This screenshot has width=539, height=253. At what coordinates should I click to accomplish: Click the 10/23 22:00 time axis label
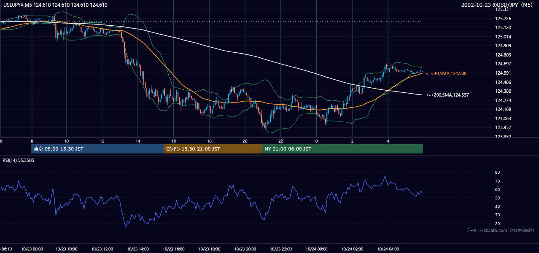point(281,249)
